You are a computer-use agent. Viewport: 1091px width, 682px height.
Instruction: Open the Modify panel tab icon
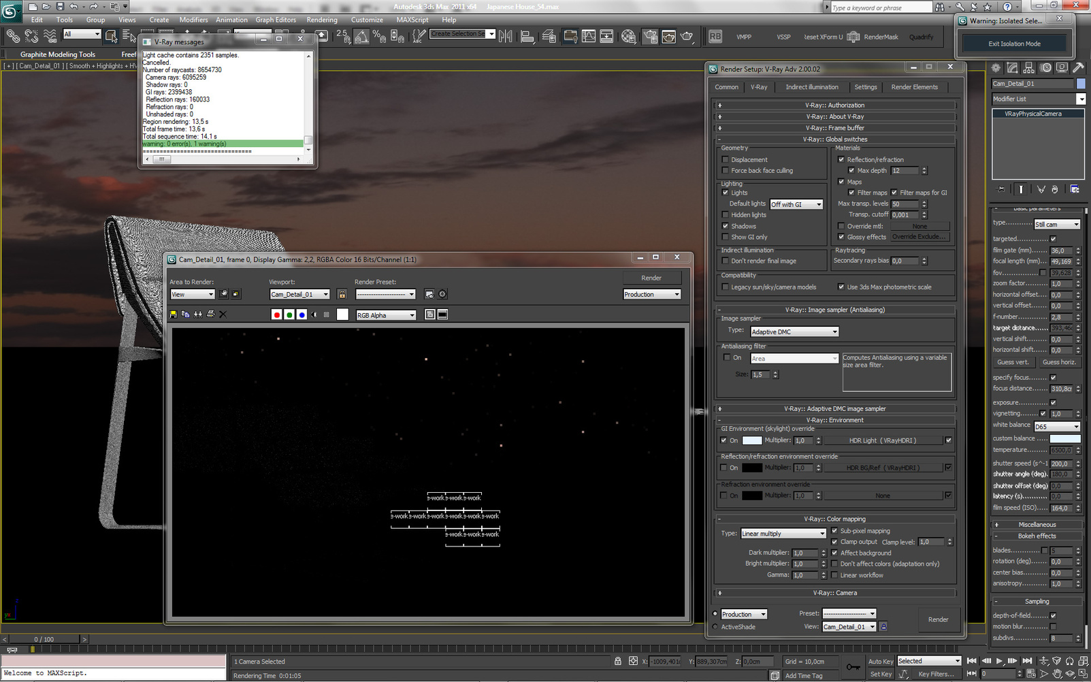[x=1012, y=68]
